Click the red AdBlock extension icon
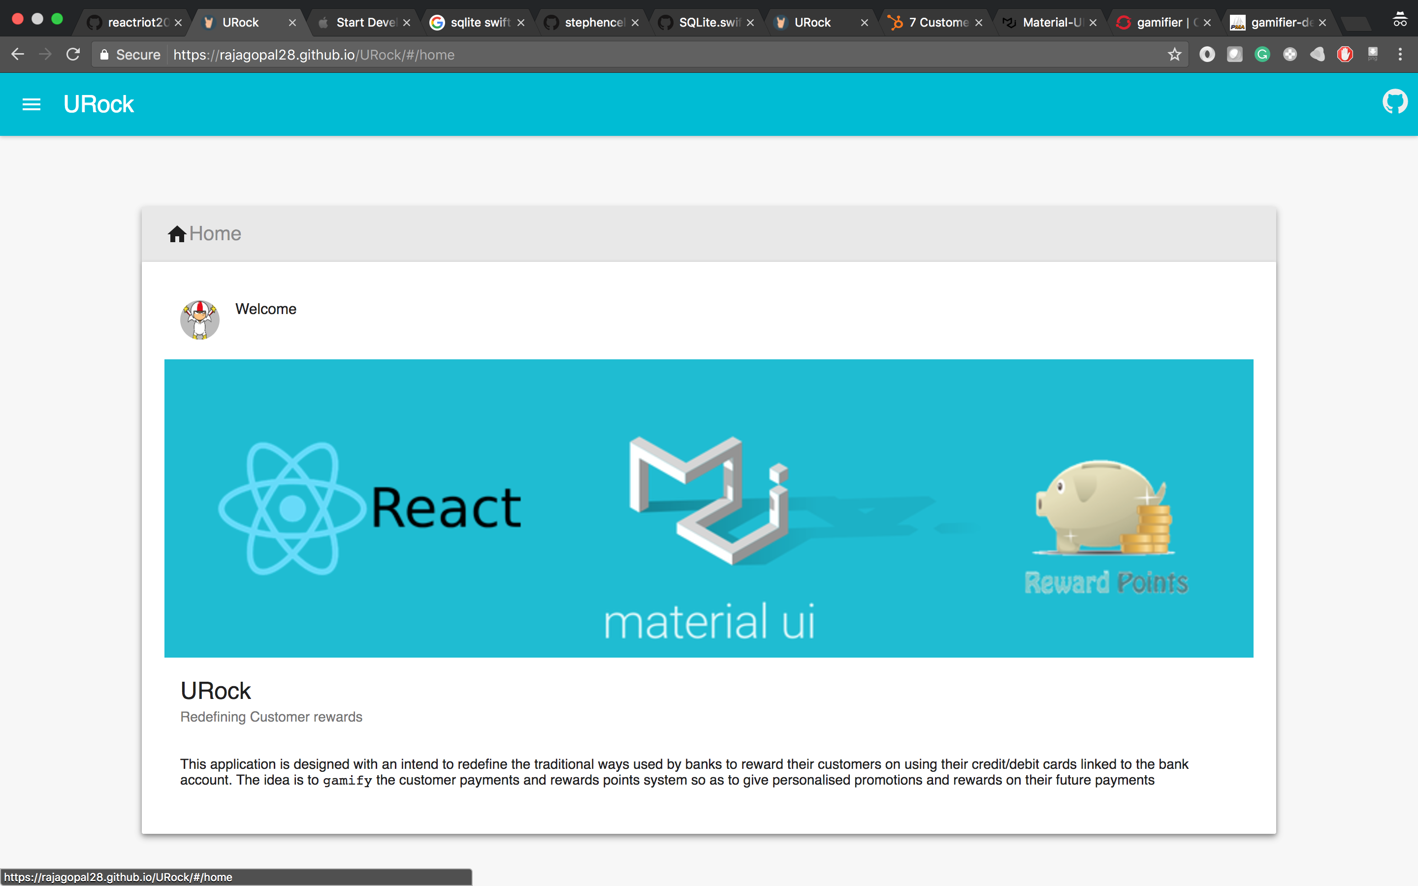This screenshot has height=886, width=1418. (x=1344, y=55)
